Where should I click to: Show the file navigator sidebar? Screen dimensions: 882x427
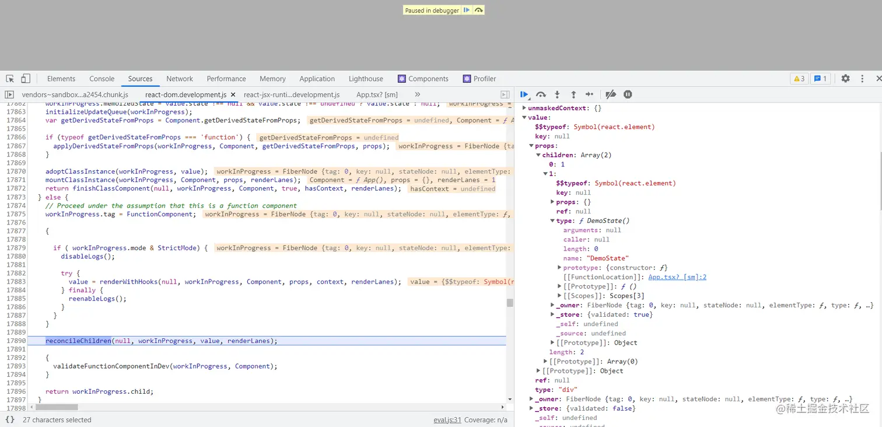pos(9,94)
